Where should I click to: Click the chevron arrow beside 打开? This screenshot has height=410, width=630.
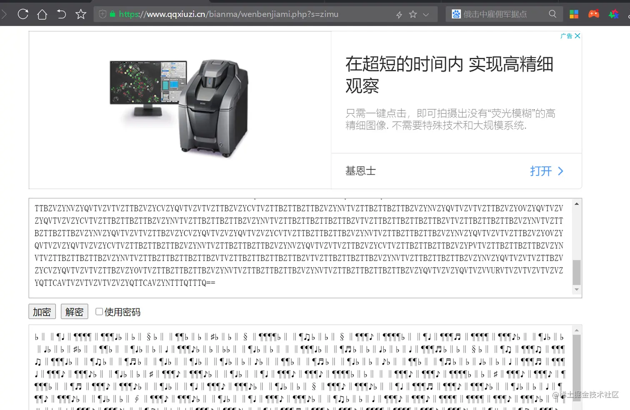coord(560,171)
